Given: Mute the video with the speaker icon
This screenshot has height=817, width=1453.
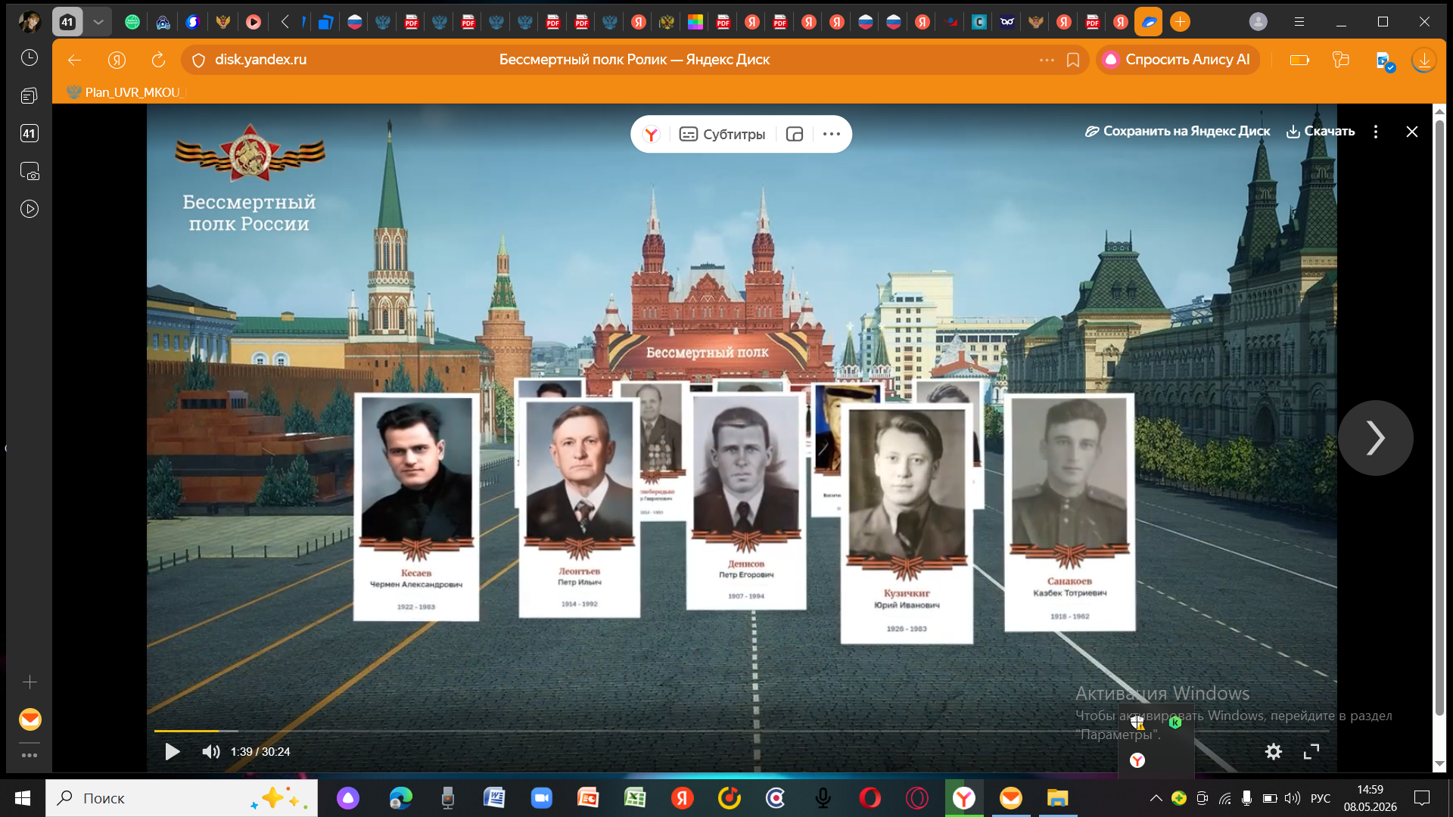Looking at the screenshot, I should (x=210, y=751).
